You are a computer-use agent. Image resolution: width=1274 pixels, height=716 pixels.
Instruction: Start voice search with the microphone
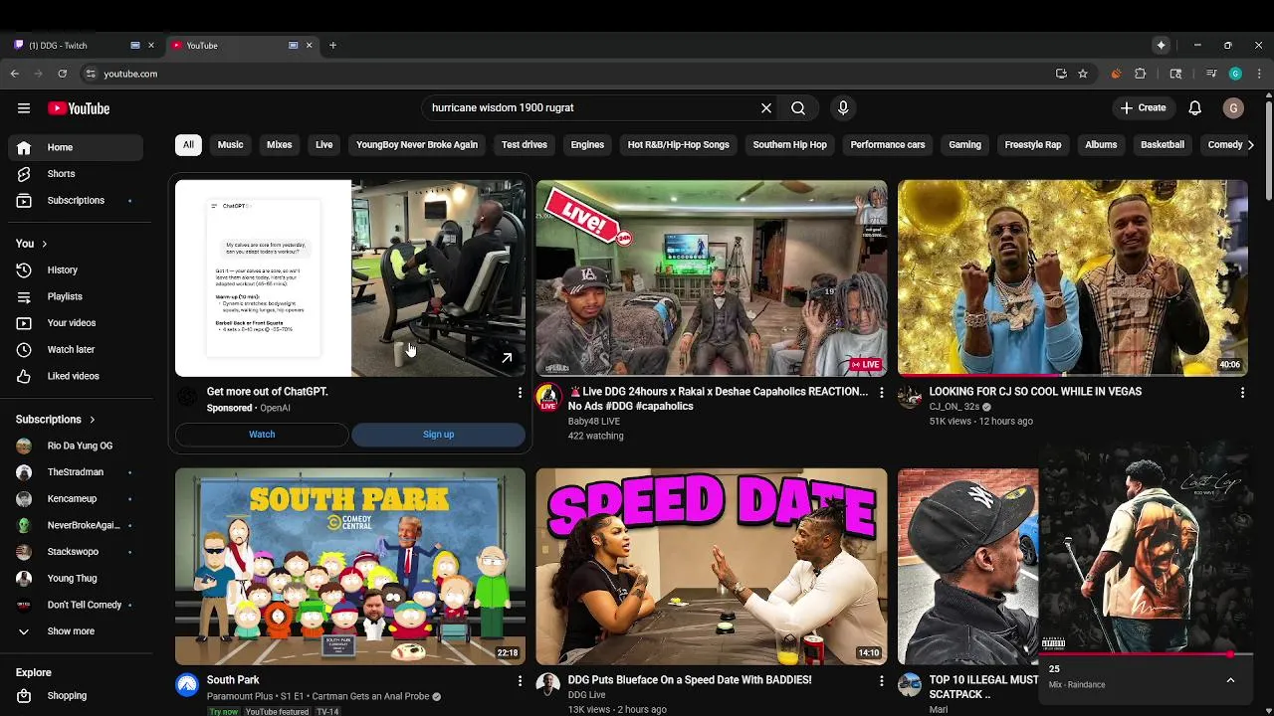[843, 108]
